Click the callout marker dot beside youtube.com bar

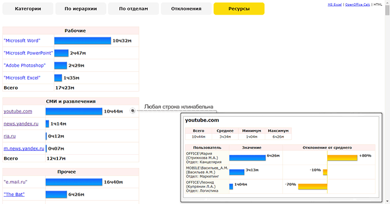point(133,111)
